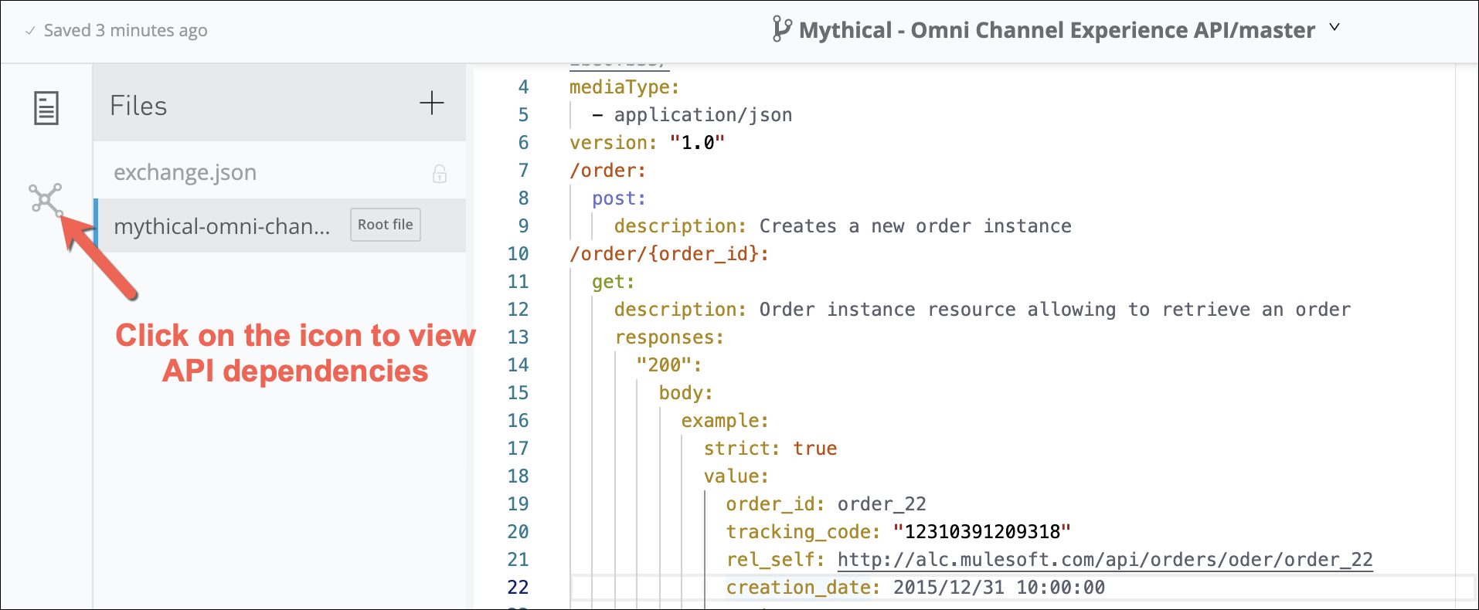Select the mythical-omni-chan... file
Viewport: 1479px width, 610px height.
pos(222,226)
